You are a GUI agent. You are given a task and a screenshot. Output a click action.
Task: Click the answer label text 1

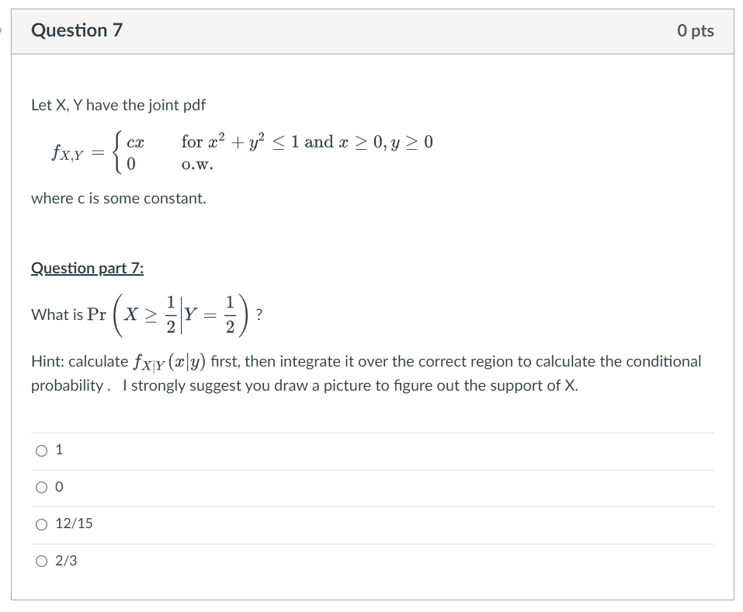click(x=57, y=449)
